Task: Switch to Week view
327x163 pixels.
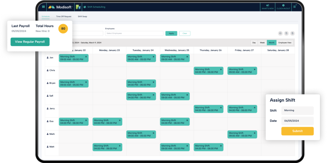Action: [262, 42]
